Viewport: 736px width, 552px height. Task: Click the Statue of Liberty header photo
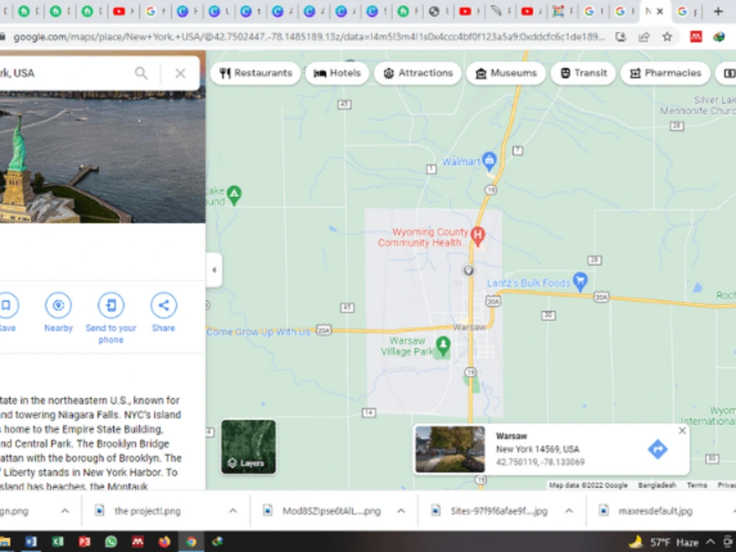pos(102,155)
